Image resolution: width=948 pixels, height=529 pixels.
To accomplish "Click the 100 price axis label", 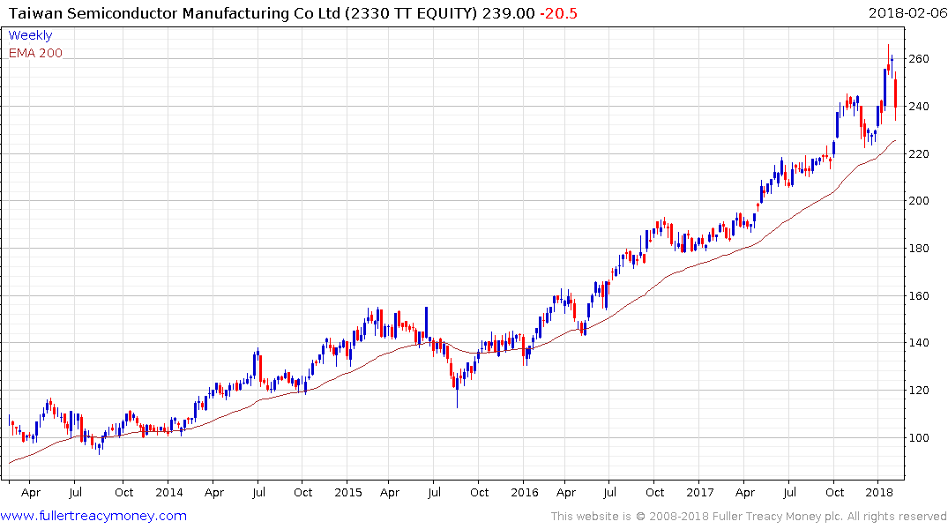I will (919, 437).
